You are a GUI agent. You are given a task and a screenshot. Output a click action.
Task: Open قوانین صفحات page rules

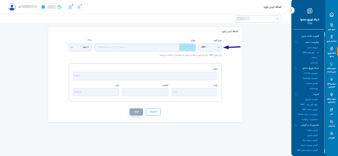[312, 83]
